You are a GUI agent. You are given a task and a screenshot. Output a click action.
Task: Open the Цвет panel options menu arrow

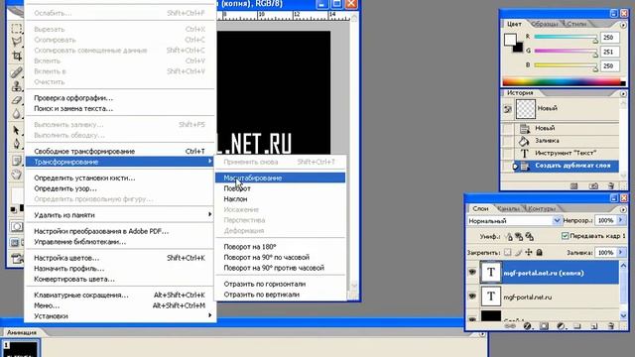623,25
